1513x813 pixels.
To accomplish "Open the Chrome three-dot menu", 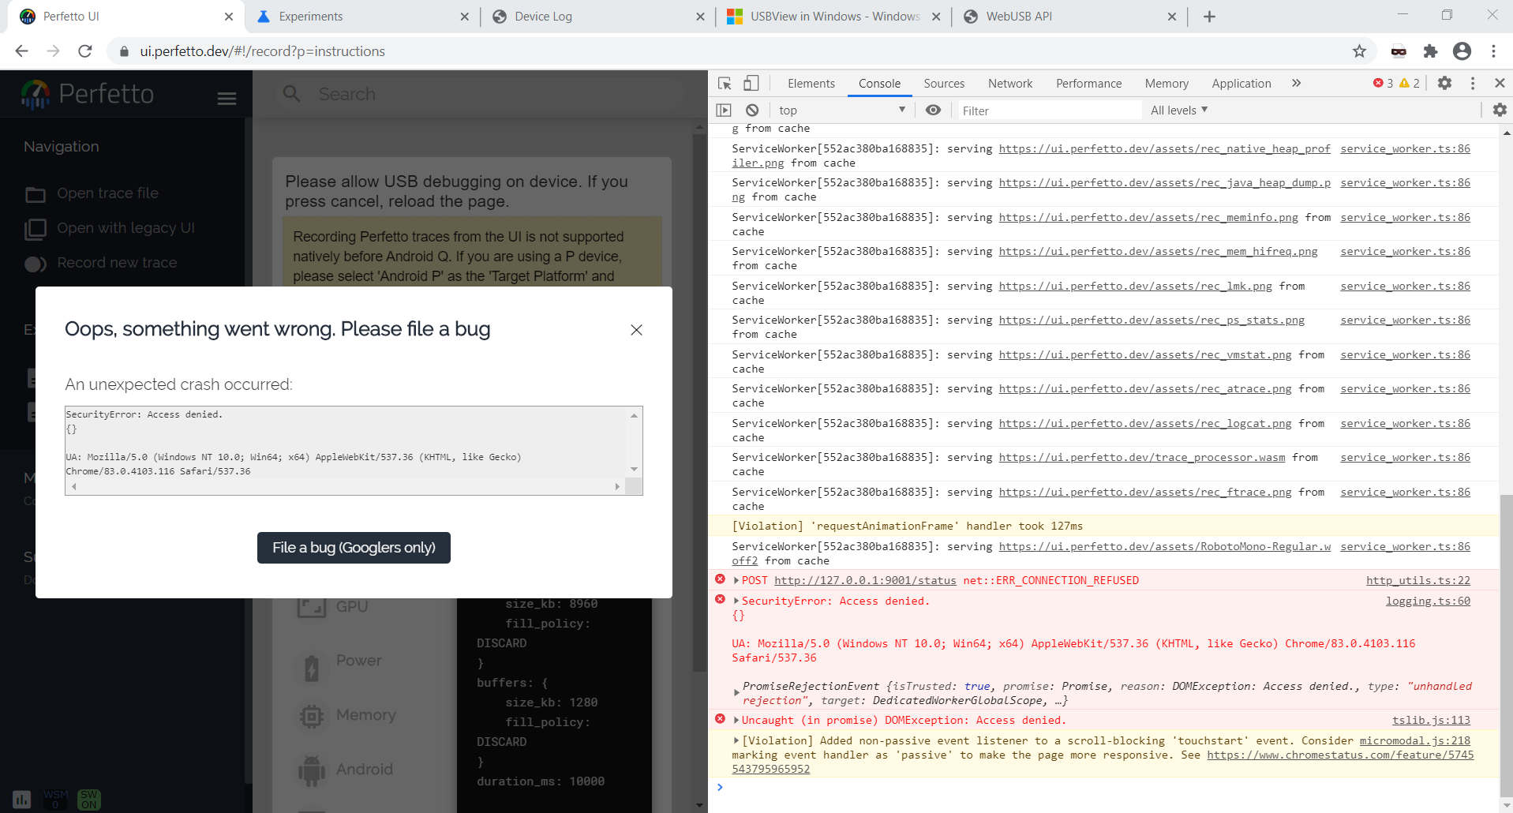I will tap(1493, 51).
